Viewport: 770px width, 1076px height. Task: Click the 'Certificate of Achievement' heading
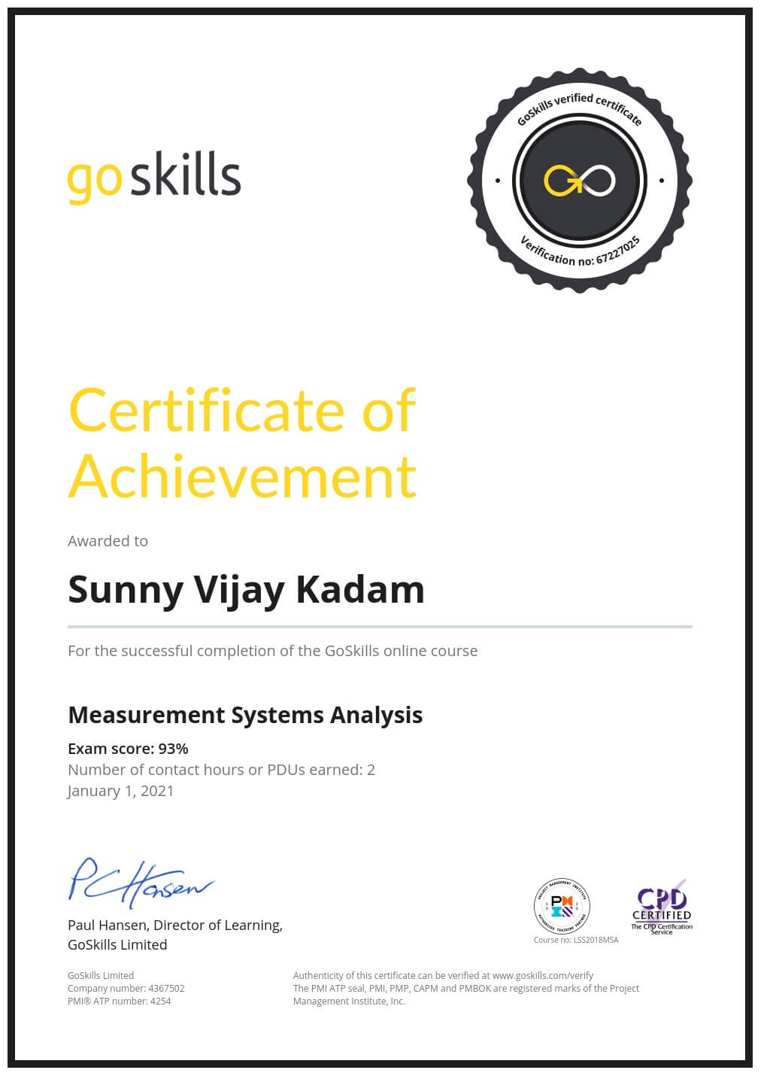click(242, 442)
